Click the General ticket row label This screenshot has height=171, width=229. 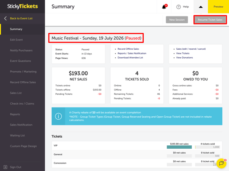58,154
